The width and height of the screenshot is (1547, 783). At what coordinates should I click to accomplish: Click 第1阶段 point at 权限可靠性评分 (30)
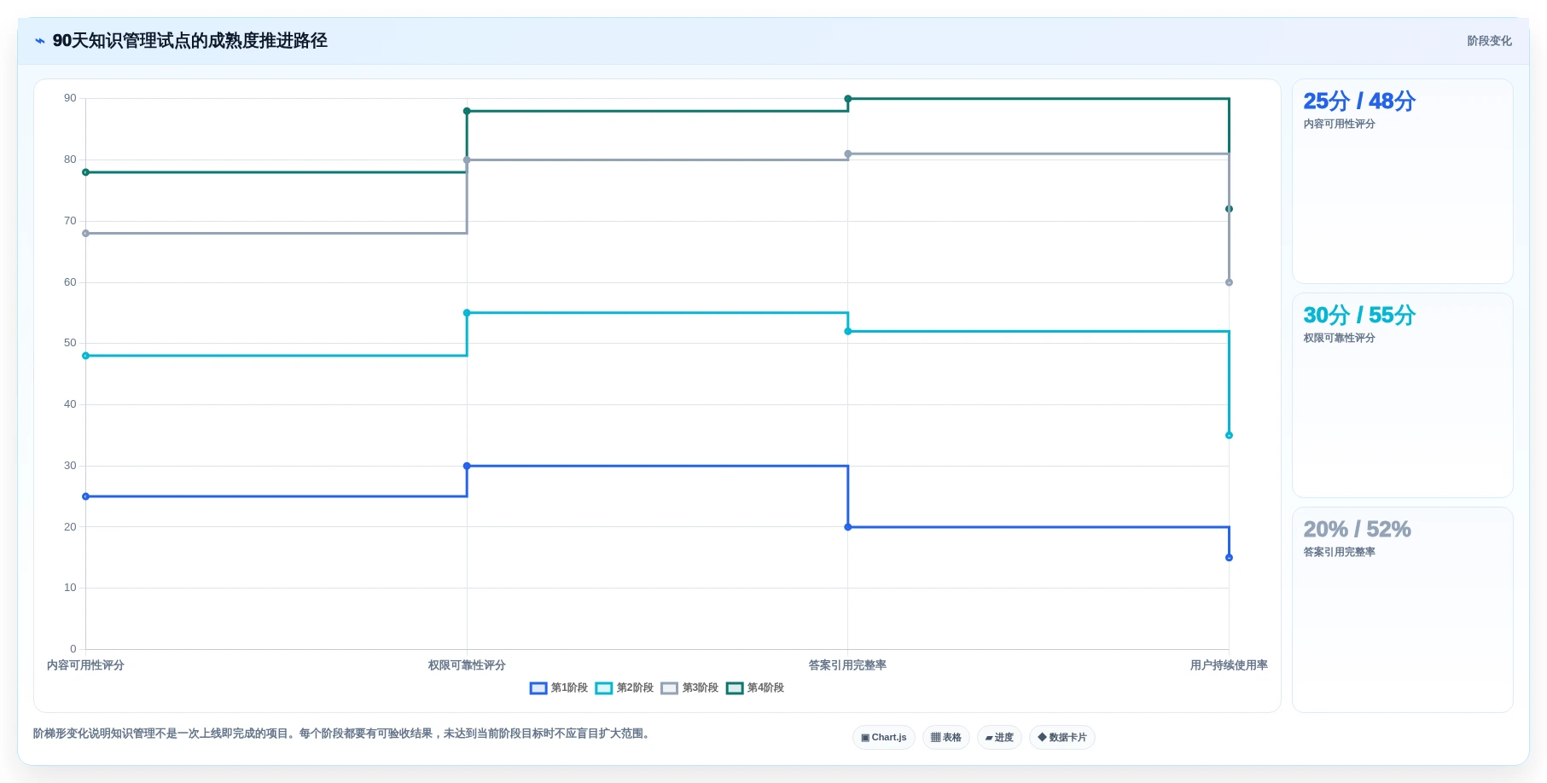pyautogui.click(x=467, y=466)
